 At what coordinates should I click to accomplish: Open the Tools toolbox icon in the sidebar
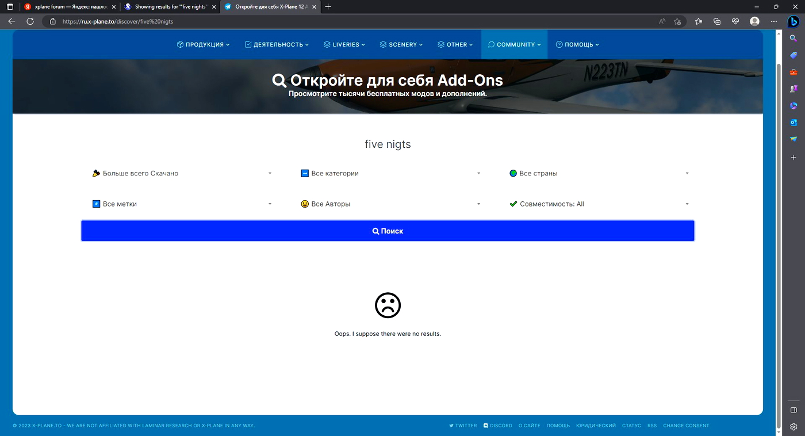tap(793, 72)
